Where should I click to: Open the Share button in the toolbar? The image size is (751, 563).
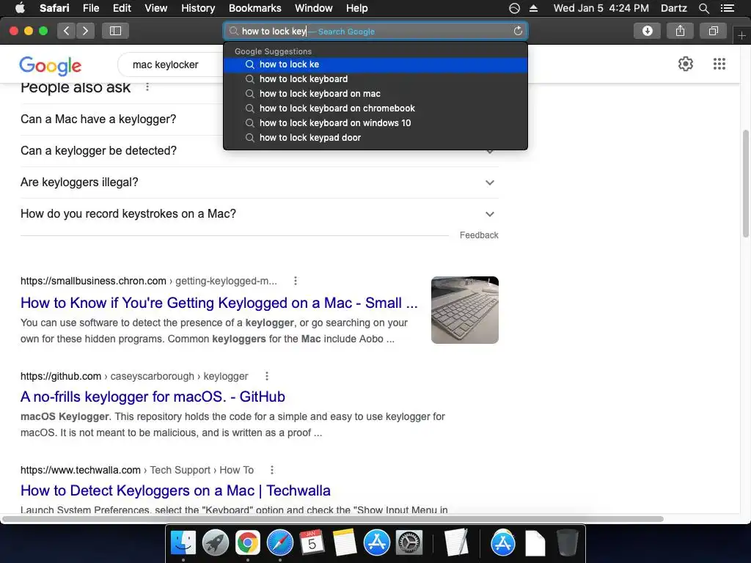[680, 31]
